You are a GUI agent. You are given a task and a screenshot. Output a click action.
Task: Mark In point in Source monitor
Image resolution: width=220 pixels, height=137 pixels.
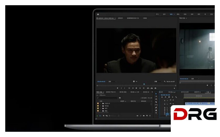coord(121,88)
